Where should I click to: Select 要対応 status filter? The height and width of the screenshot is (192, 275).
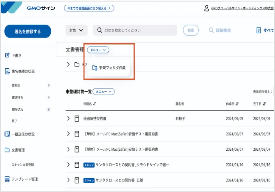pyautogui.click(x=16, y=85)
